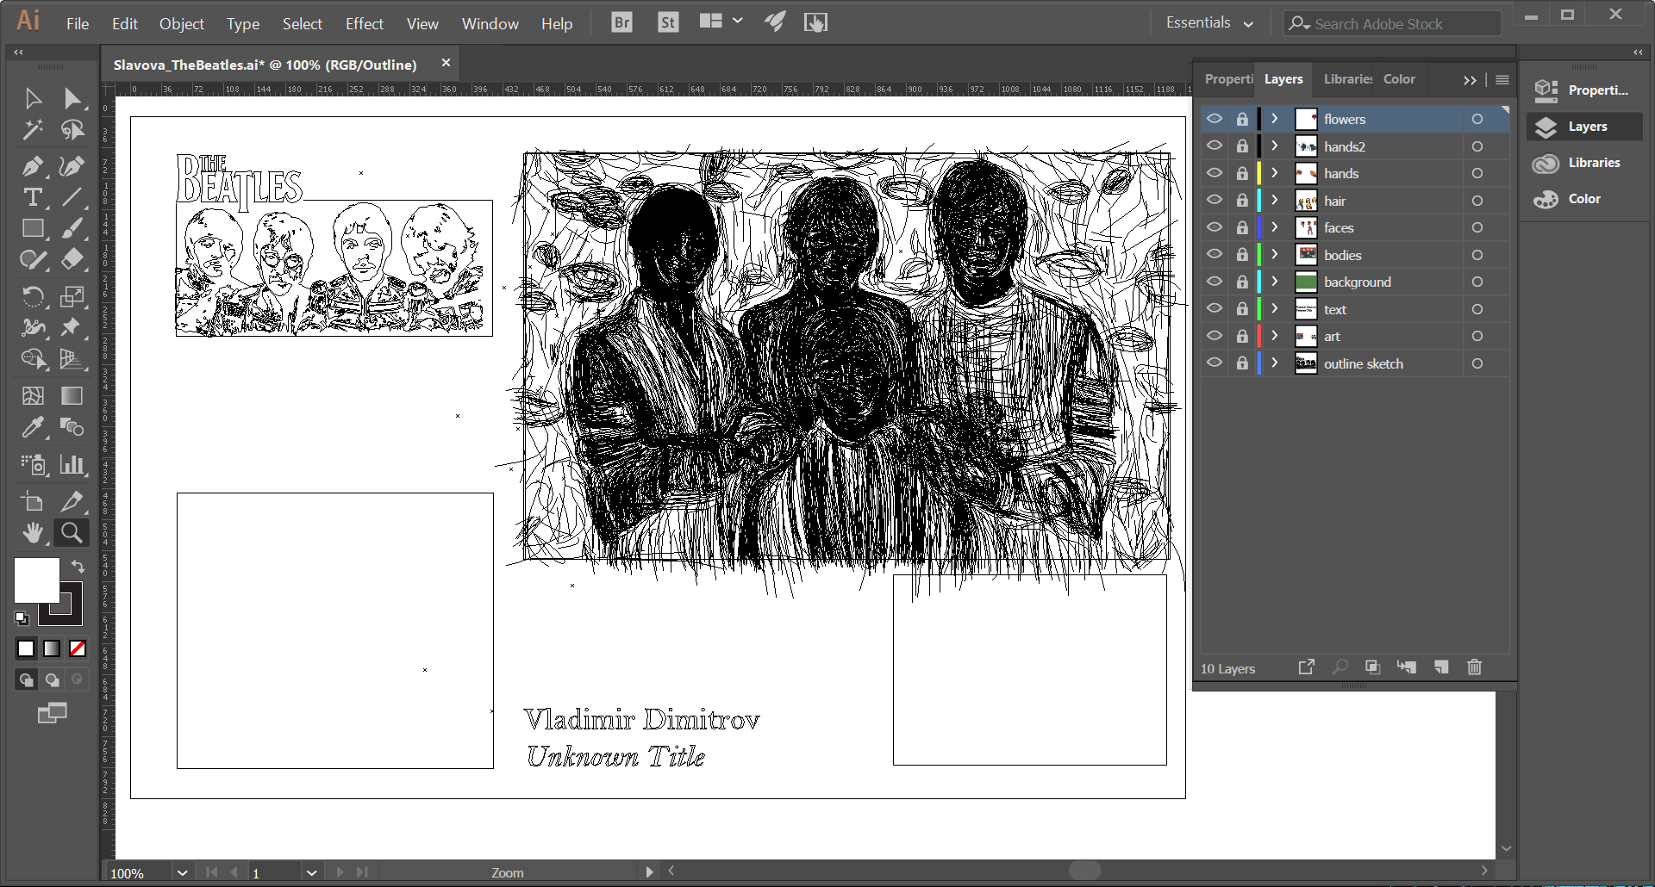Select the Column Graph tool
The height and width of the screenshot is (887, 1655).
tap(72, 465)
